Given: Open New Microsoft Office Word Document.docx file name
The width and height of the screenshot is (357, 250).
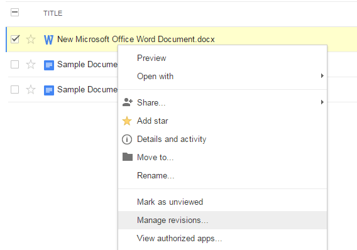Looking at the screenshot, I should [x=136, y=40].
